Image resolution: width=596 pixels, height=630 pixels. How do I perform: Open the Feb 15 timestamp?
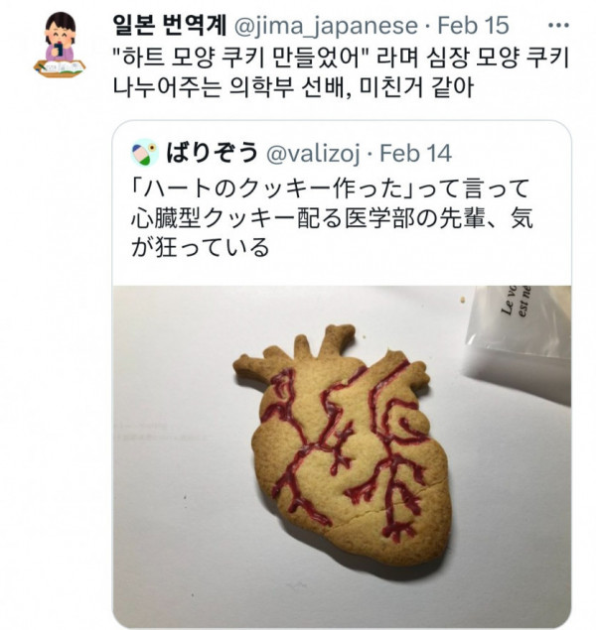point(473,26)
